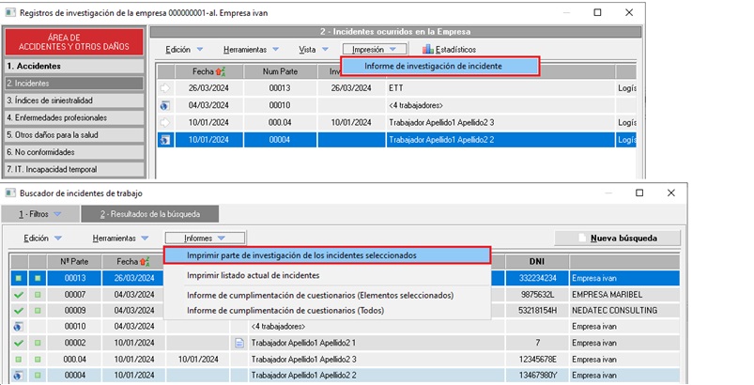Switch to the 1 - Filtros tab

coord(40,214)
